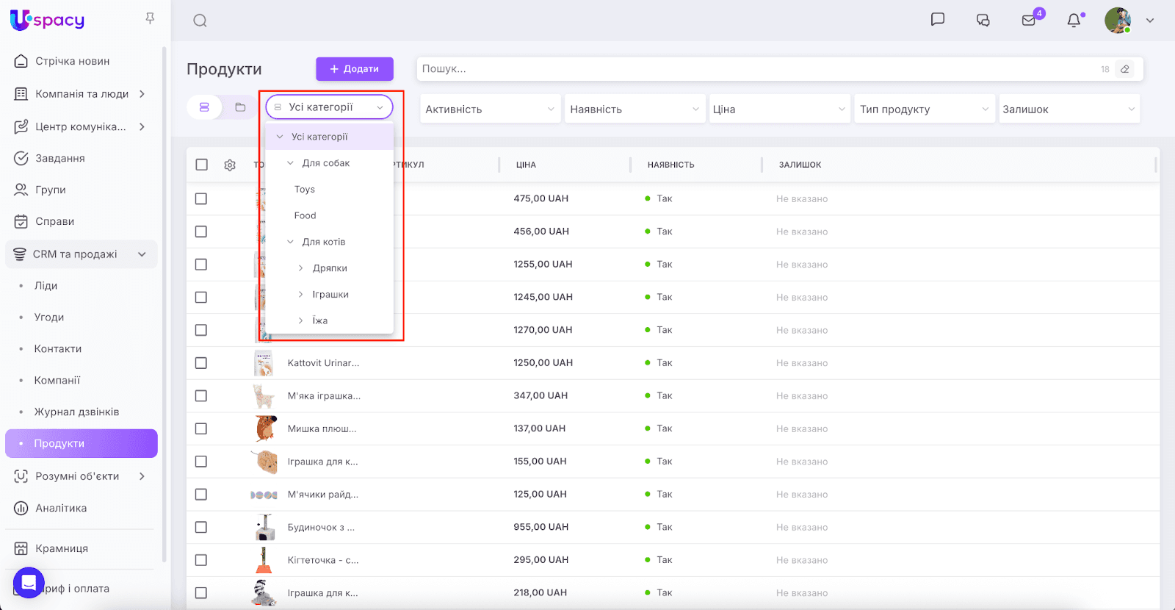
Task: Open the mail inbox icon
Action: (1029, 21)
